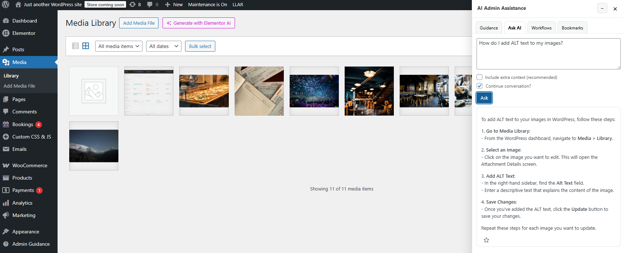Viewport: 623px width, 253px height.
Task: Uncheck Continue conversation checkbox
Action: (x=479, y=86)
